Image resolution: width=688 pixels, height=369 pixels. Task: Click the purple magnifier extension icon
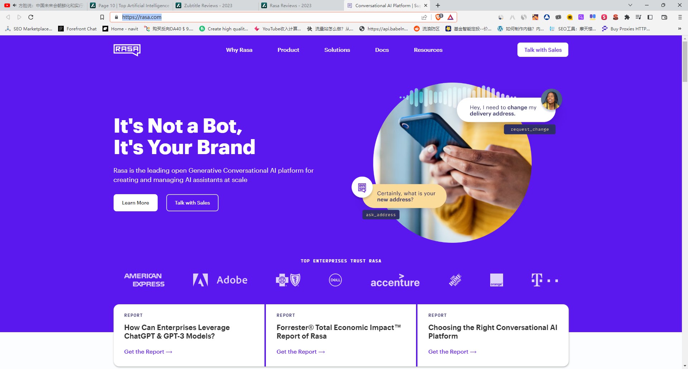[x=581, y=17]
